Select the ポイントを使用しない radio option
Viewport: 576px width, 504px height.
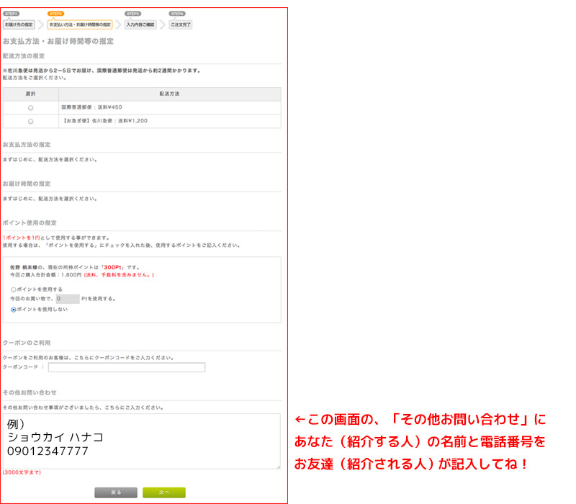coord(14,309)
